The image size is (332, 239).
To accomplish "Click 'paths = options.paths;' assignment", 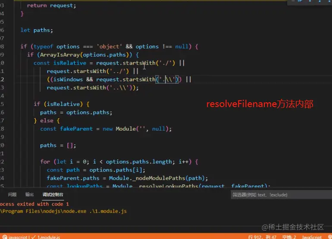I will (x=76, y=112).
